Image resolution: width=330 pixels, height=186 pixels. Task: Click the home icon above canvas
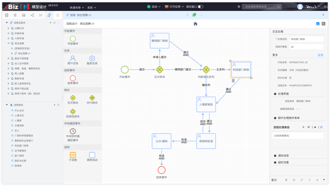[x=195, y=24]
